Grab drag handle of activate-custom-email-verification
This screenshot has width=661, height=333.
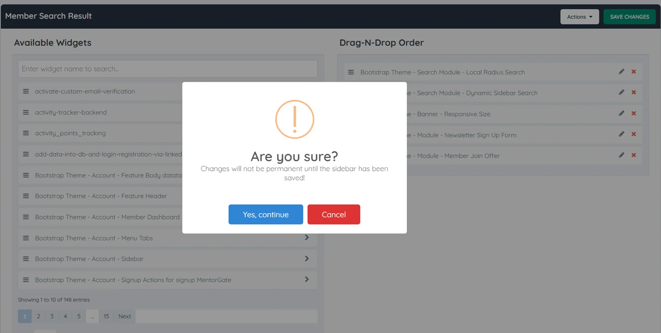point(26,91)
